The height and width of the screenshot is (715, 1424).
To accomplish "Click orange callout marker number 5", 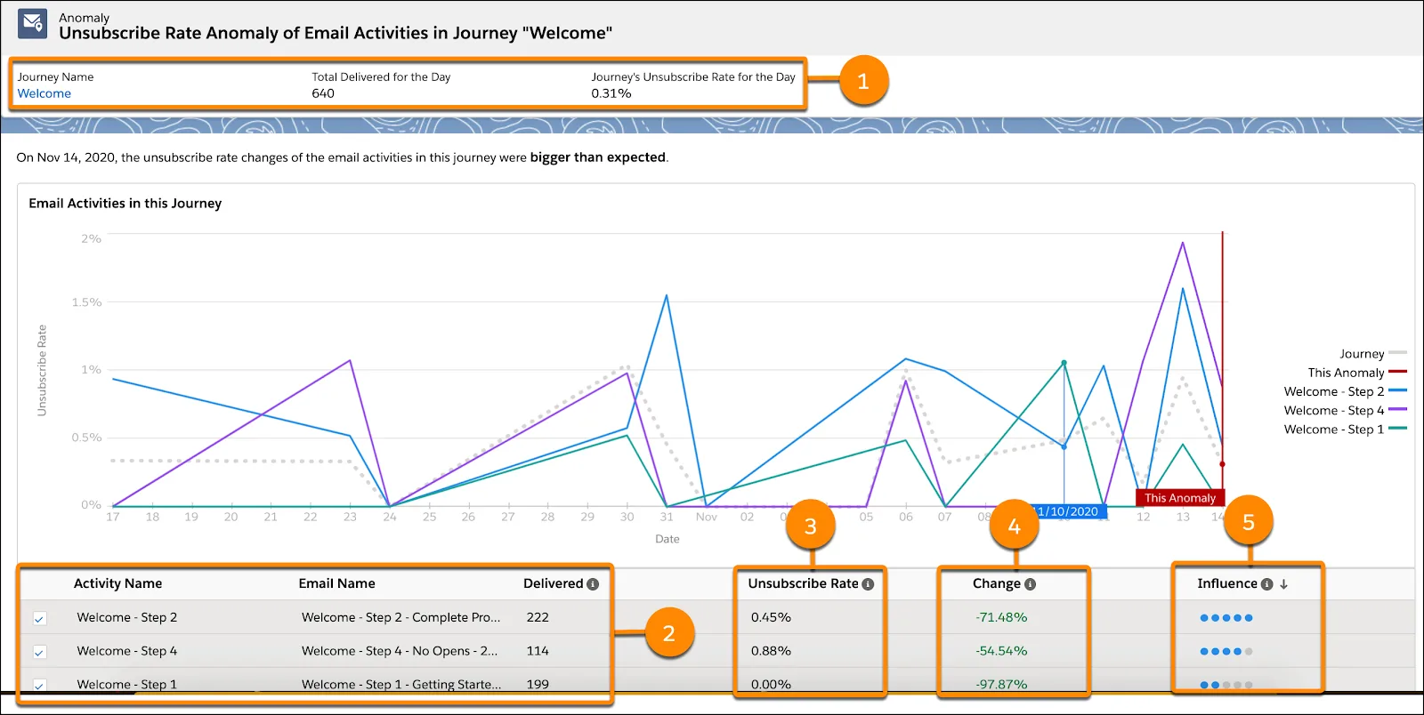I will [x=1248, y=522].
